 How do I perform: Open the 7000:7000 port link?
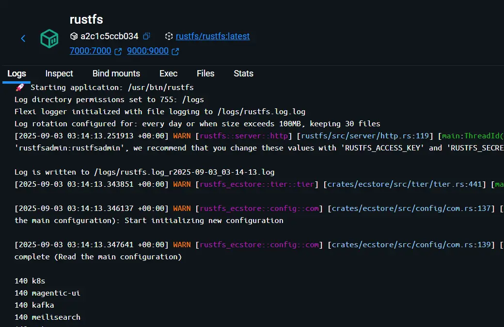coord(90,51)
